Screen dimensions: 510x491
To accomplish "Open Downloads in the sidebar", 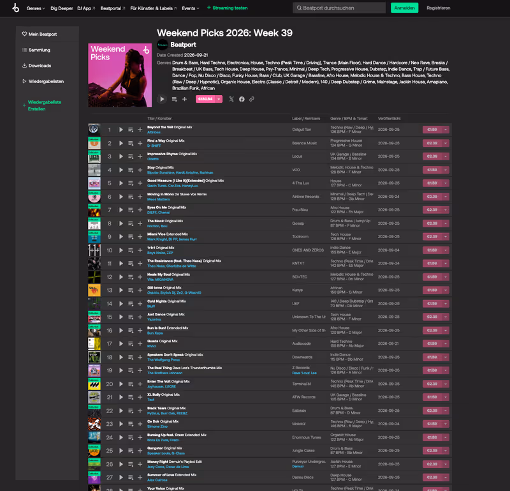I will coord(36,66).
